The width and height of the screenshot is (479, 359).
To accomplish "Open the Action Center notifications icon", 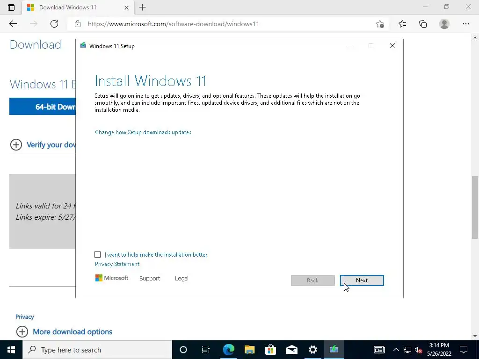I will pos(464,350).
